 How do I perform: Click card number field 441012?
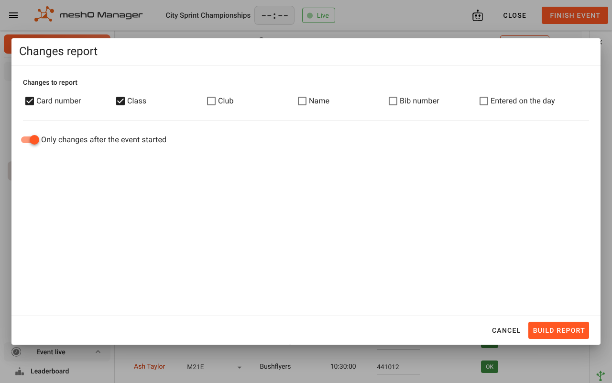[398, 367]
